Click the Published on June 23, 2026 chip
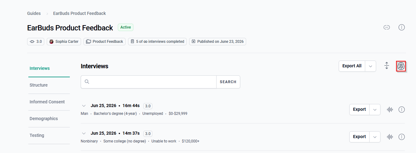The width and height of the screenshot is (416, 153). (x=218, y=42)
